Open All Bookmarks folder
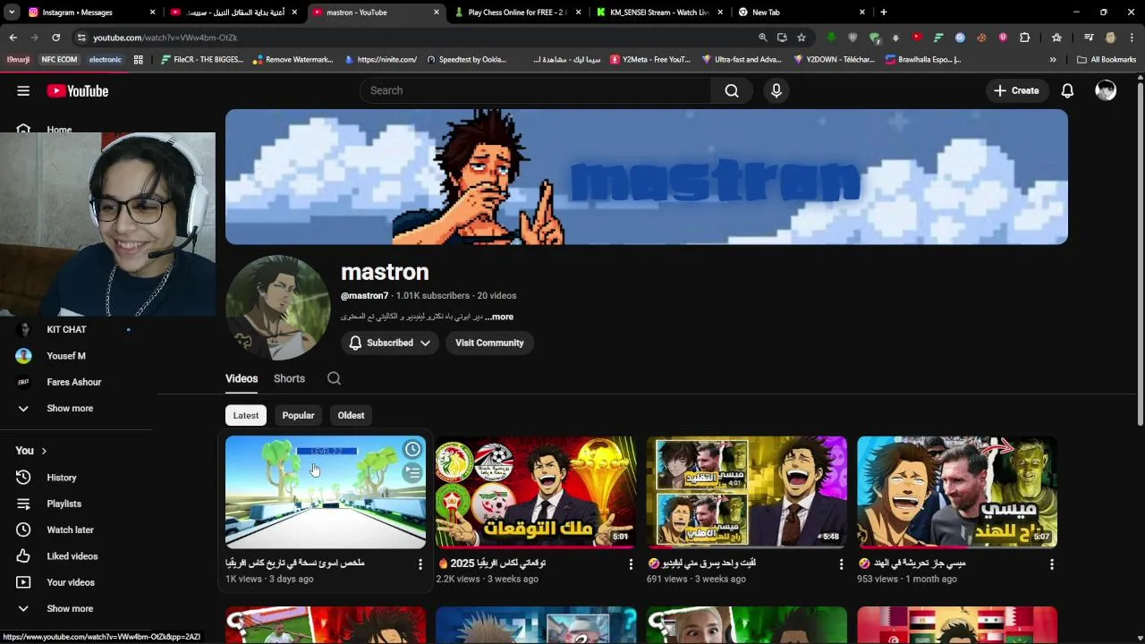Image resolution: width=1145 pixels, height=644 pixels. tap(1107, 60)
